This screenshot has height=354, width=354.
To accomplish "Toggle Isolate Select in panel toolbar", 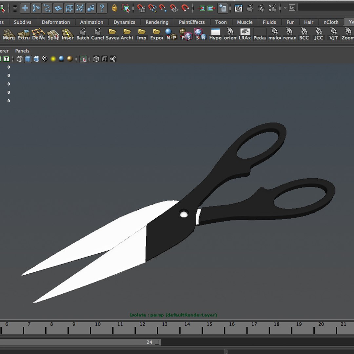I will (x=83, y=59).
